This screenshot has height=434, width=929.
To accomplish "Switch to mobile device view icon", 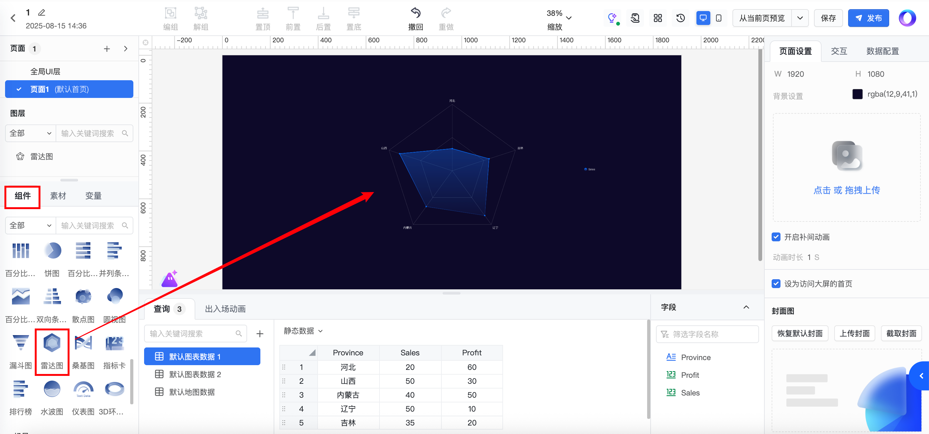I will [x=718, y=18].
